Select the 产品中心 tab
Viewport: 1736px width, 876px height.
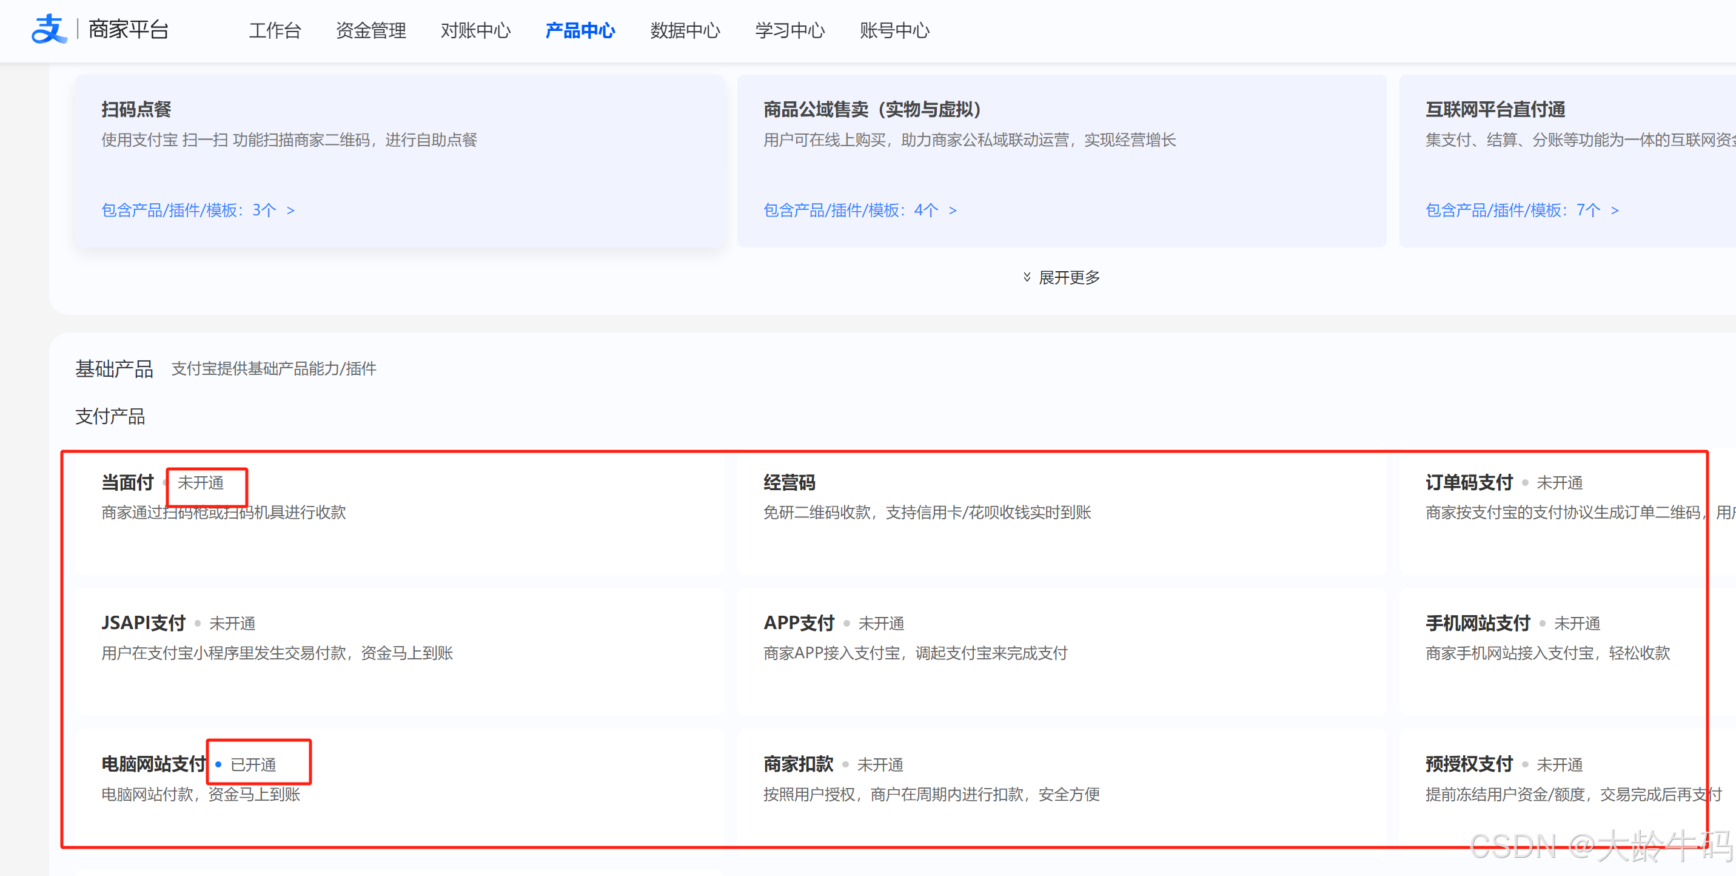click(580, 30)
